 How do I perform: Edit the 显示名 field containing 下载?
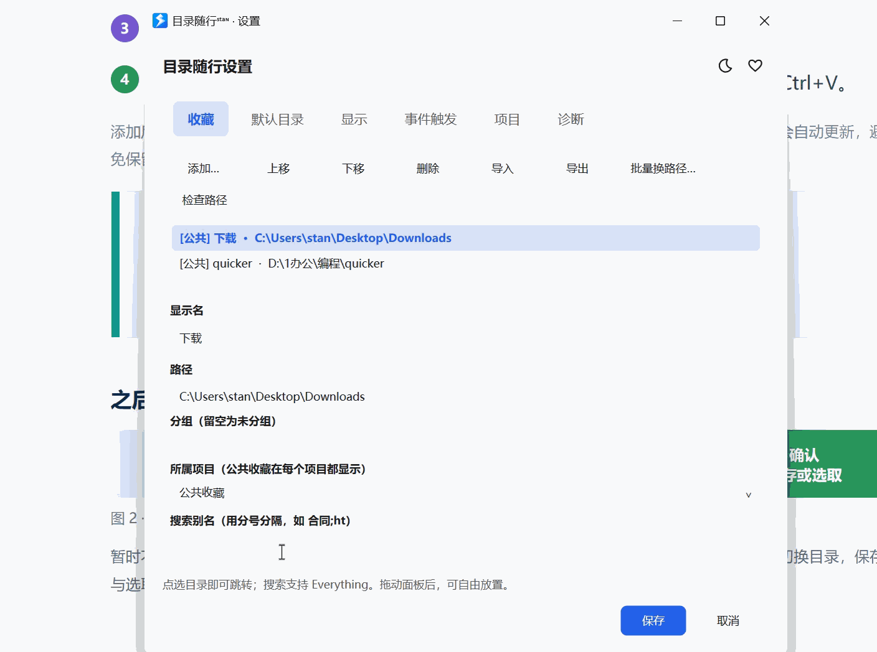[x=465, y=338]
